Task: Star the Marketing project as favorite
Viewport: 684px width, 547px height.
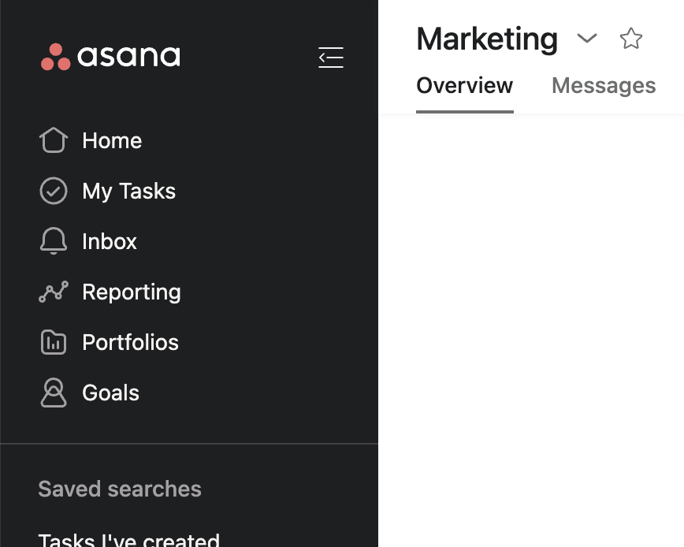Action: coord(631,39)
